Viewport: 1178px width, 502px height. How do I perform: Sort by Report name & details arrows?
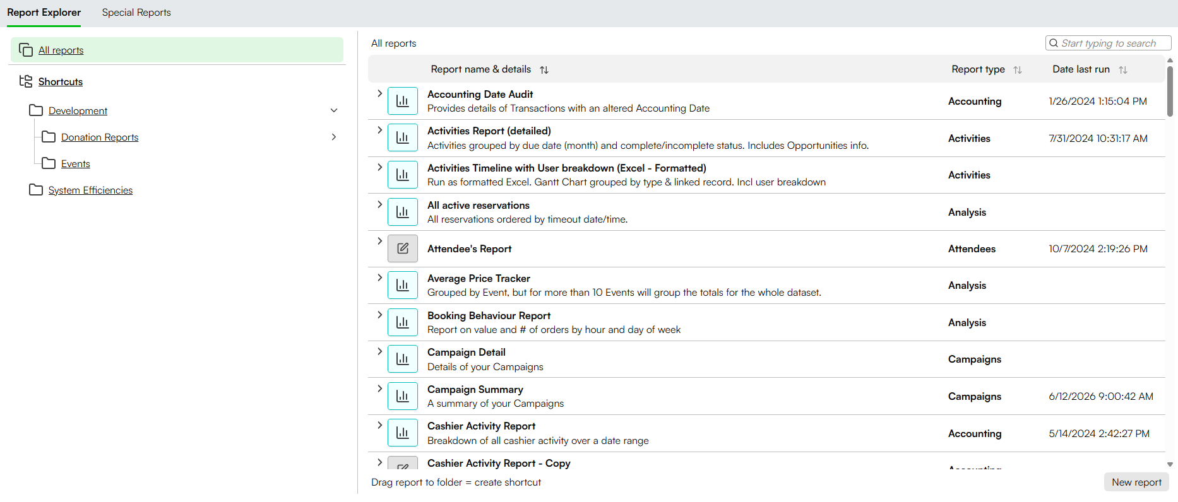click(x=544, y=70)
